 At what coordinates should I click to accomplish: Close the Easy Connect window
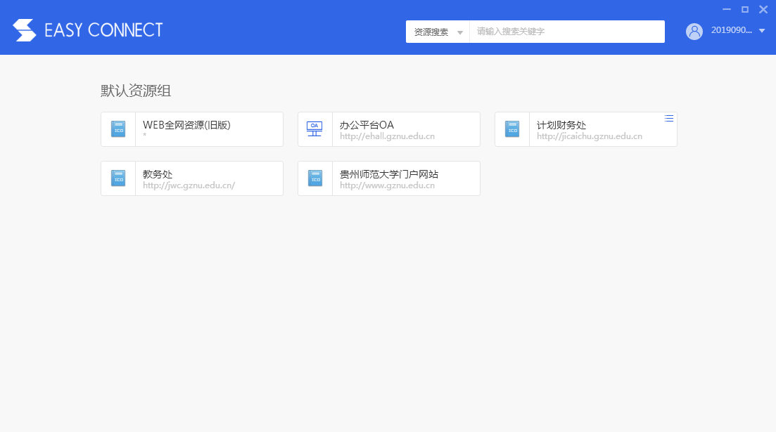763,9
